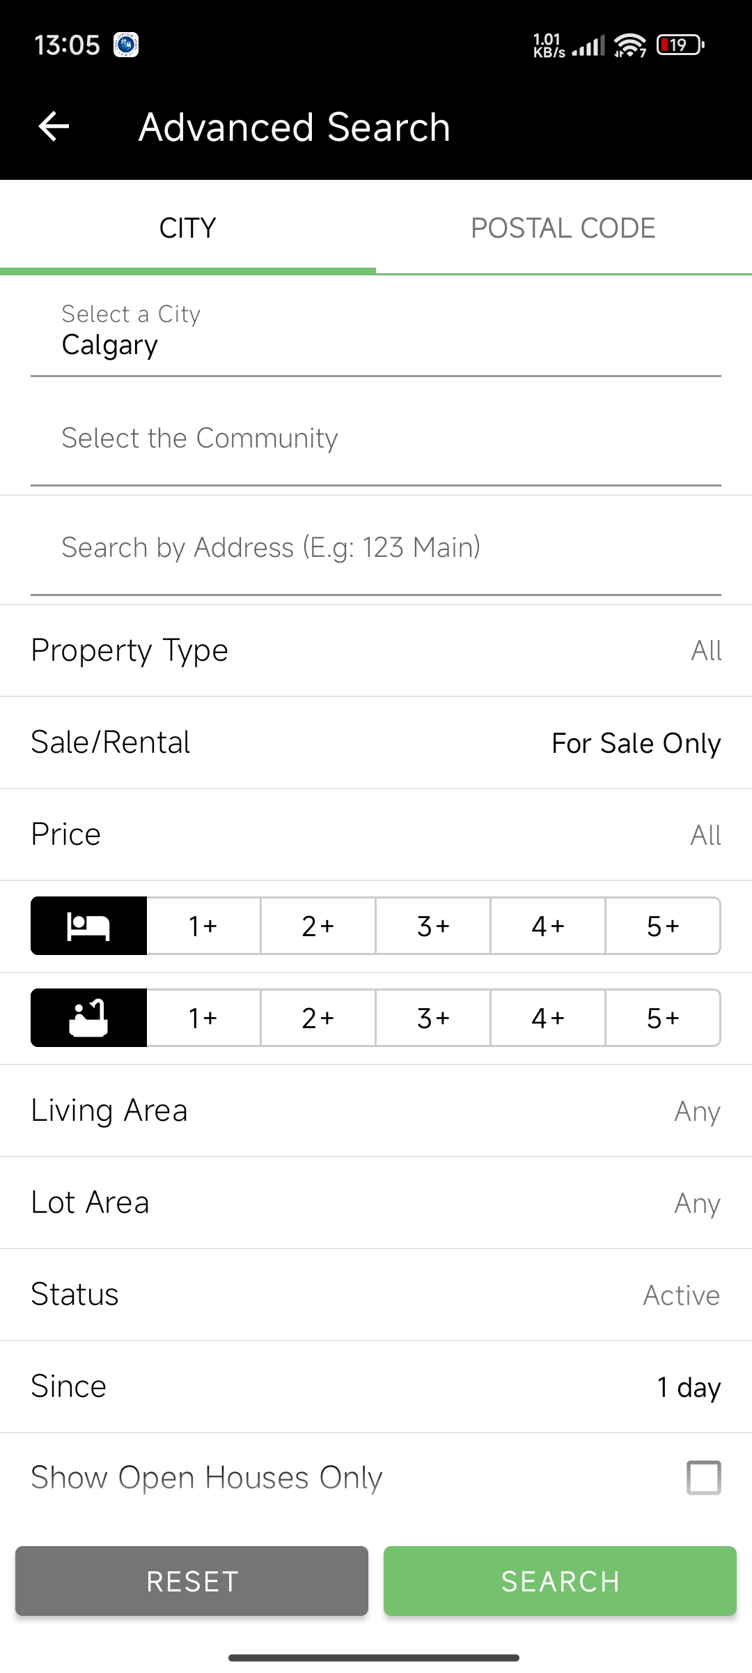This screenshot has height=1673, width=752.
Task: Change the Since 1 day setting
Action: coord(376,1386)
